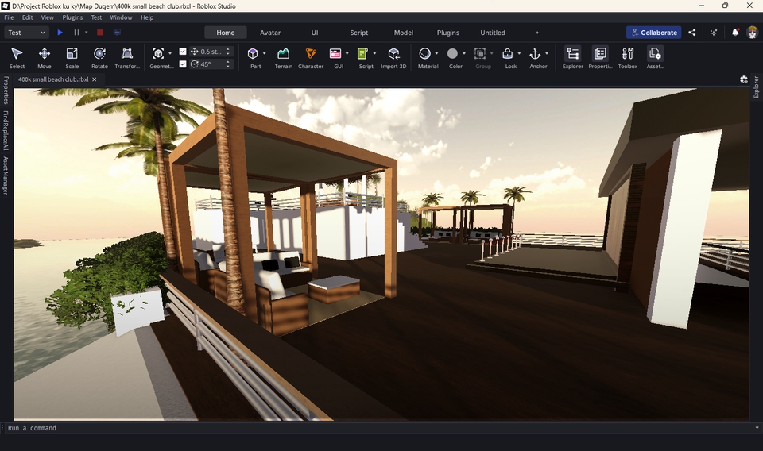Click the gray Color swatch
Viewport: 763px width, 451px height.
pyautogui.click(x=452, y=54)
